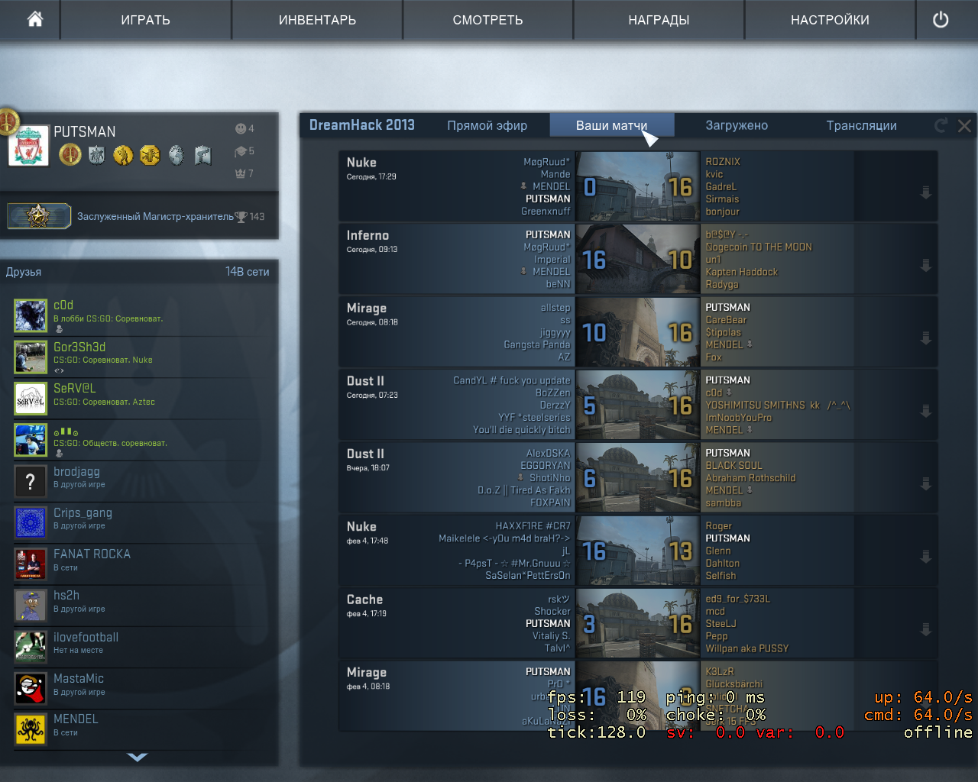The image size is (978, 782).
Task: Open the Nuke 0–16 scoreboard thumbnail
Action: click(x=637, y=186)
